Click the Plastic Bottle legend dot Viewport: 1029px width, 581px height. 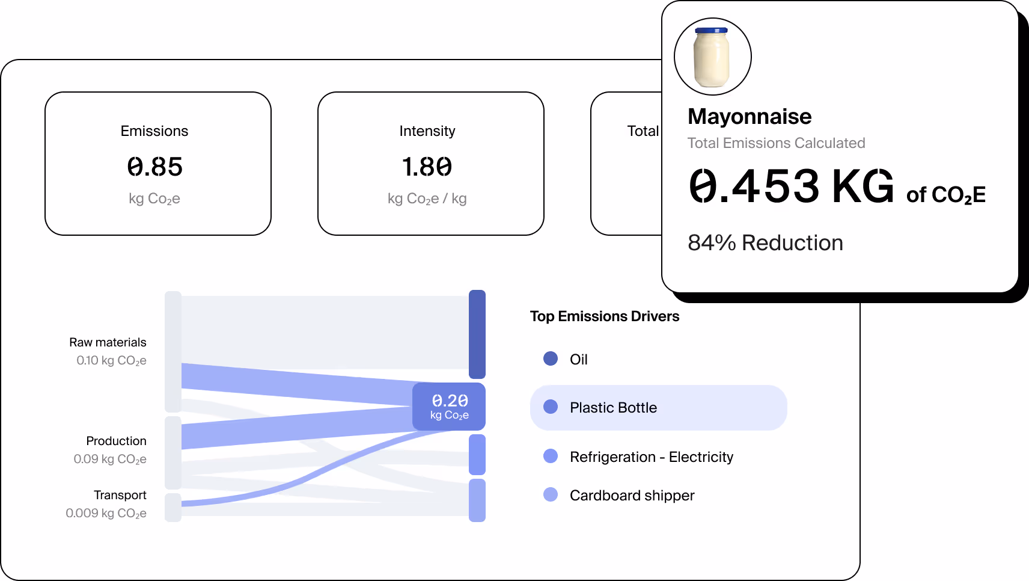click(x=550, y=407)
